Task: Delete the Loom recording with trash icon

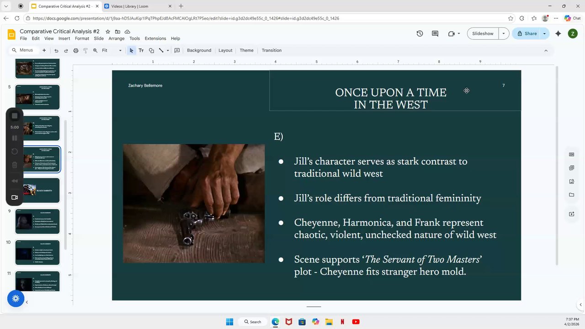Action: [x=15, y=165]
